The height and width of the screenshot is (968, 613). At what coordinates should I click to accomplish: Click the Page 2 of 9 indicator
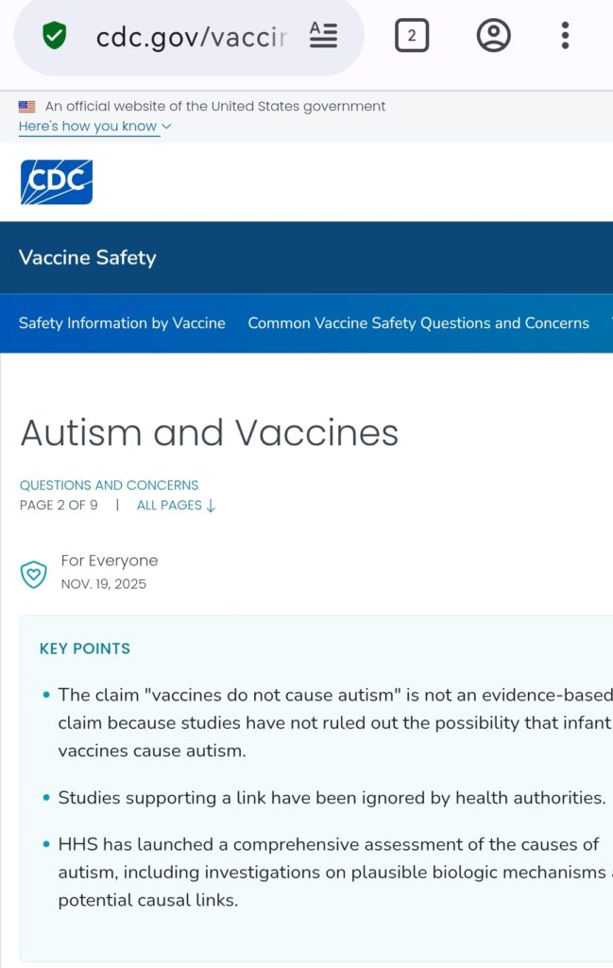click(59, 505)
